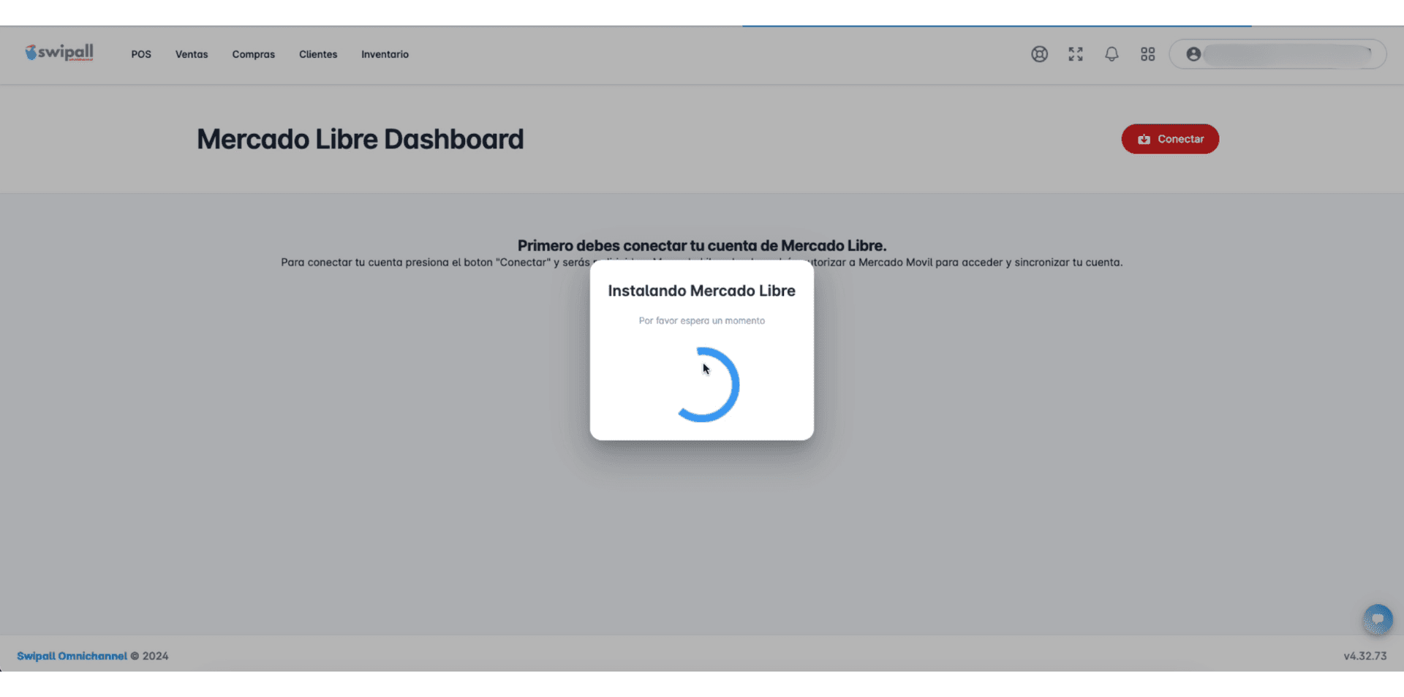Click the Swipall logo
Screen dimensions: 1404x697
pos(59,53)
